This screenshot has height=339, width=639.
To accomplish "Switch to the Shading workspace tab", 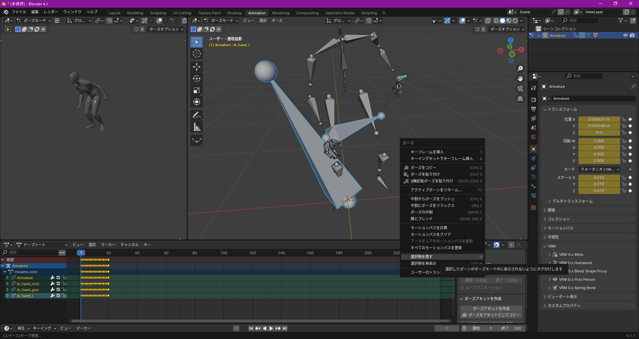I will tap(234, 13).
